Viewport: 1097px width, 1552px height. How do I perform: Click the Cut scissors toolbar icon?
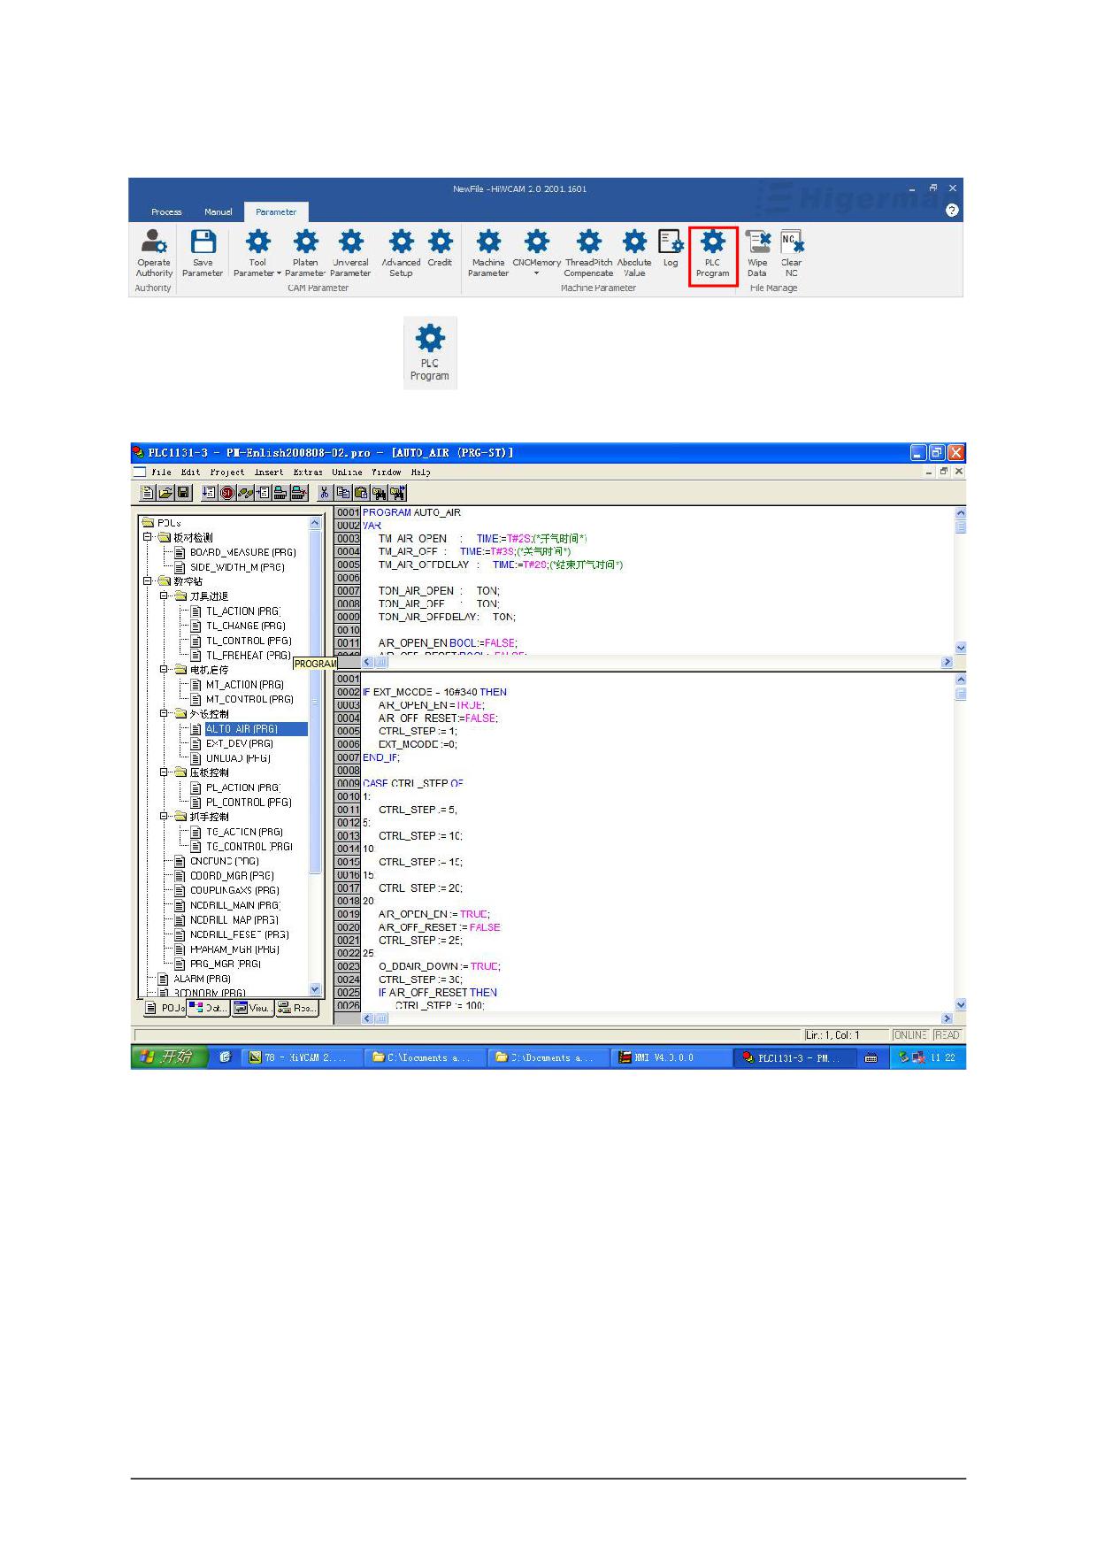tap(325, 493)
